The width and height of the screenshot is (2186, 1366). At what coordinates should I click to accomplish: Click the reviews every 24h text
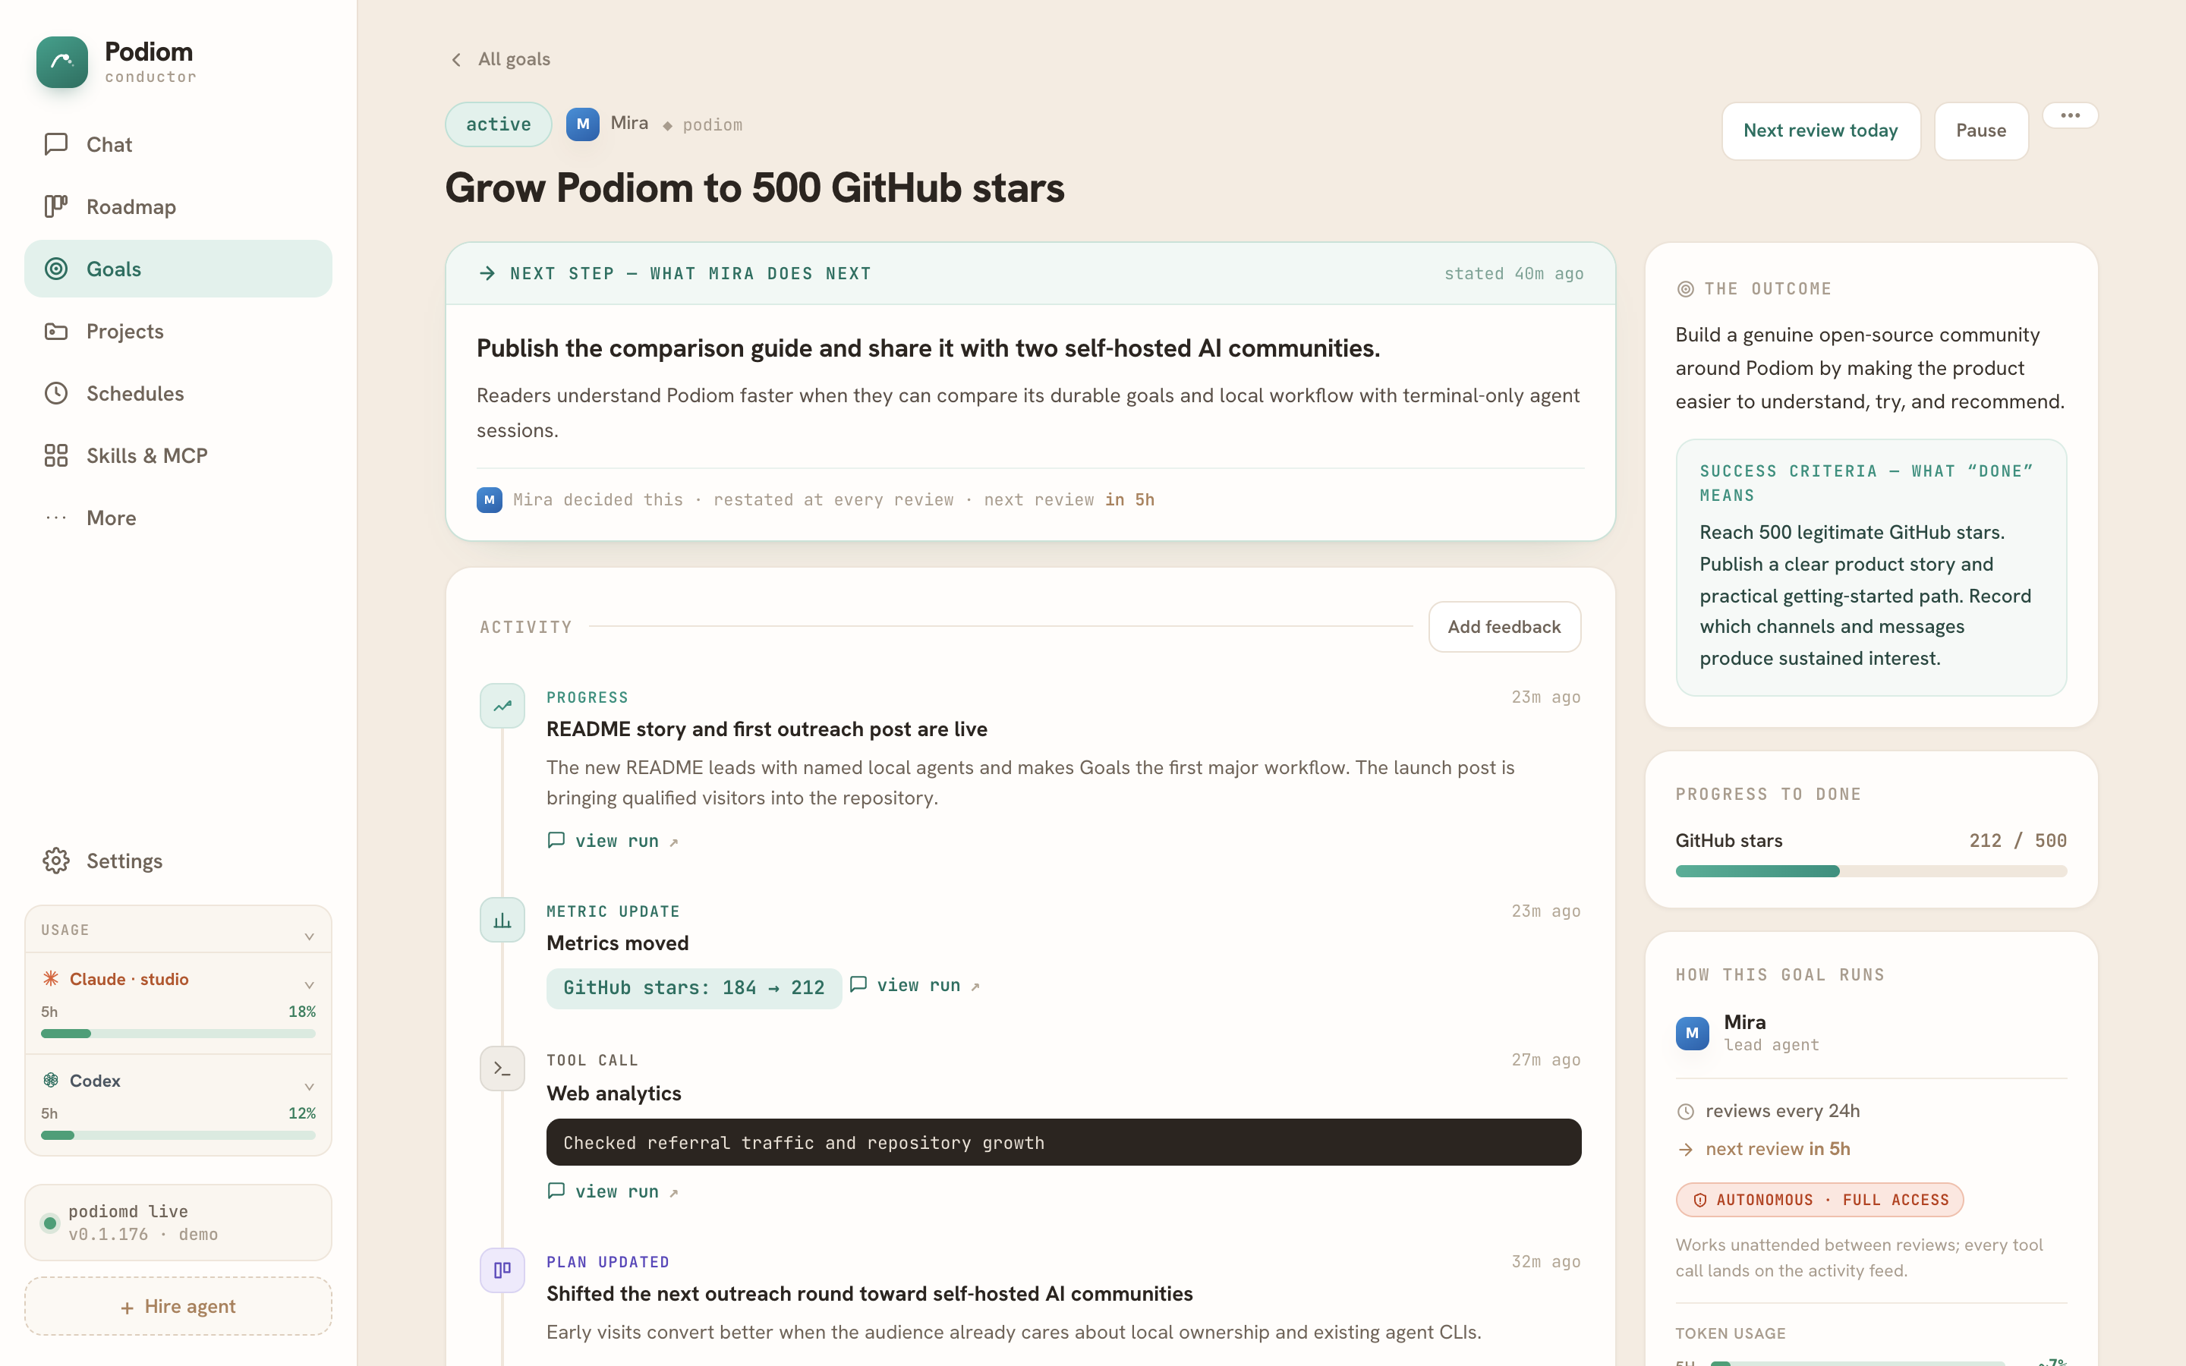(1782, 1111)
